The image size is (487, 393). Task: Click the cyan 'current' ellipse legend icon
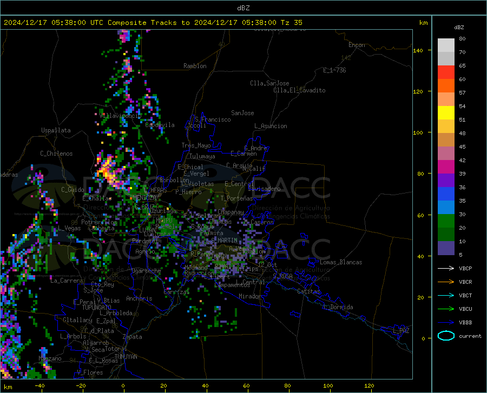click(x=446, y=336)
